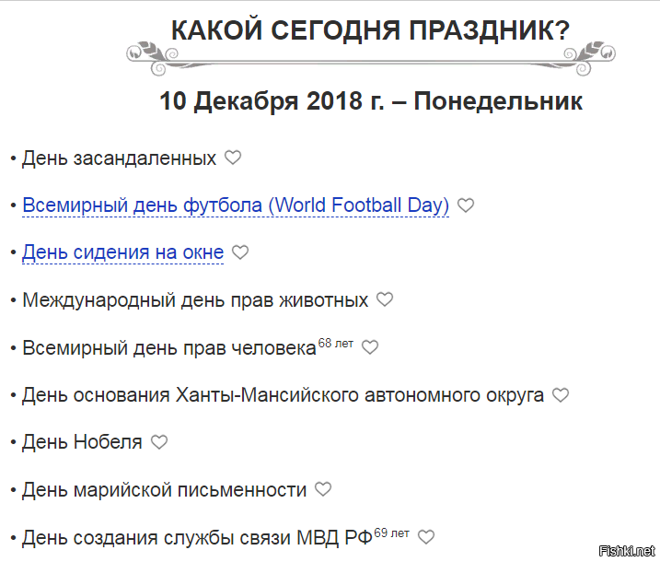The width and height of the screenshot is (660, 562).
Task: Click heart next to World Football Day
Action: click(x=466, y=205)
